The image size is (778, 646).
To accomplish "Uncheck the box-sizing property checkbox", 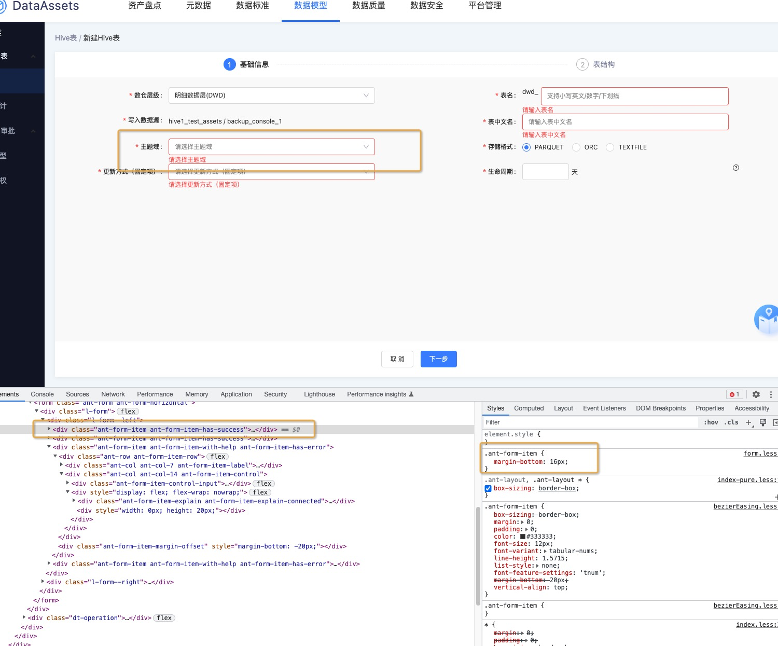I will pos(488,488).
